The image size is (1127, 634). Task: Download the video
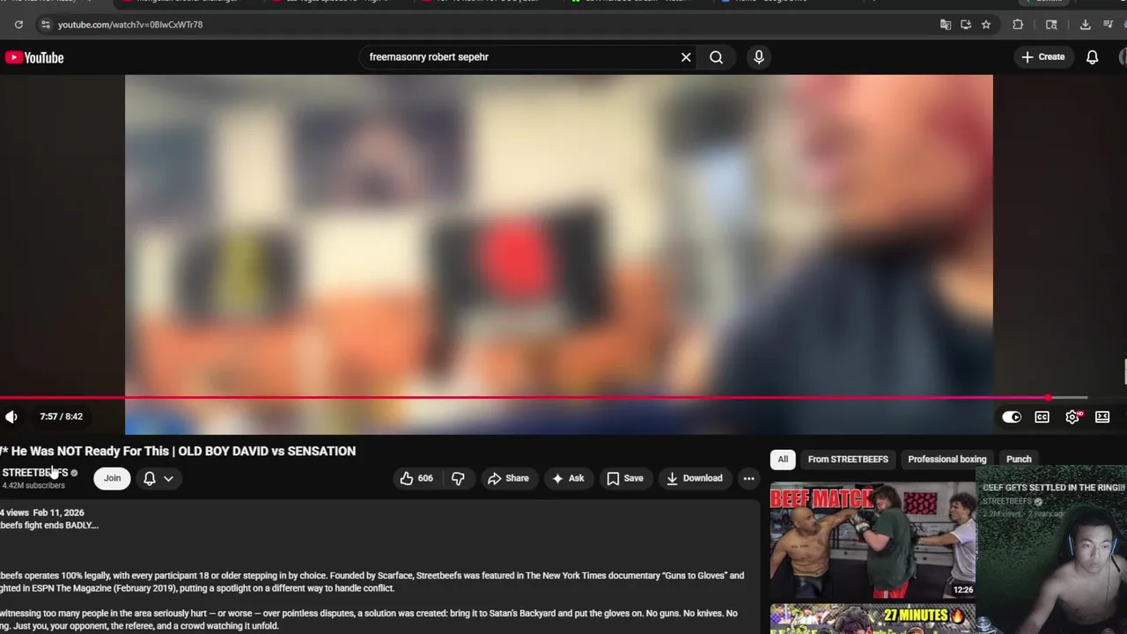(x=694, y=478)
